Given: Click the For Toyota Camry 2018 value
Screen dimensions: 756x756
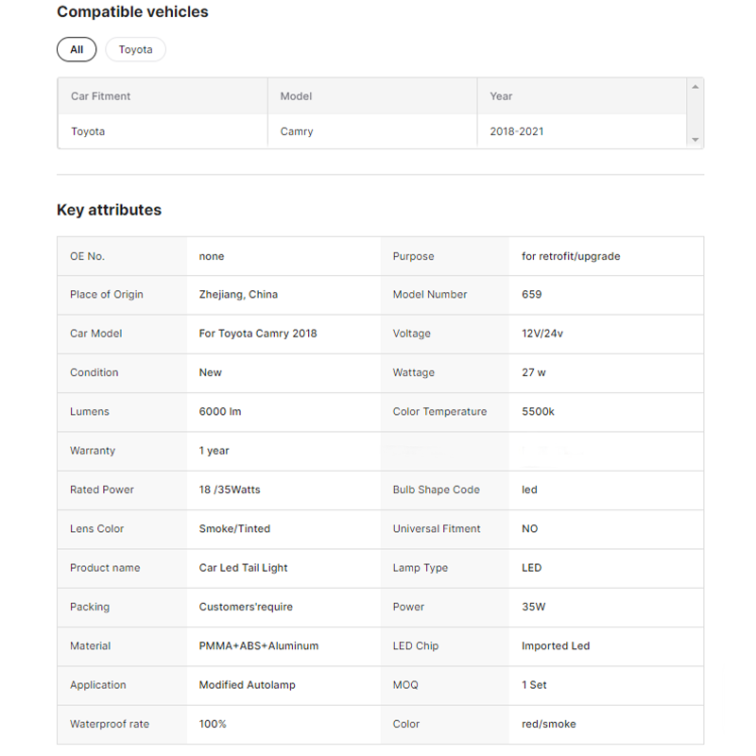Looking at the screenshot, I should click(x=258, y=334).
